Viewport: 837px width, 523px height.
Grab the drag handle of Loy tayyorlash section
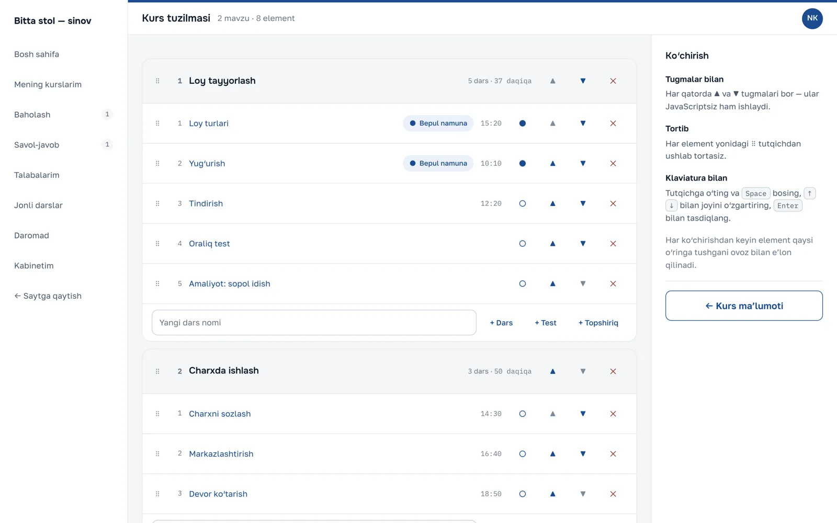click(x=157, y=81)
